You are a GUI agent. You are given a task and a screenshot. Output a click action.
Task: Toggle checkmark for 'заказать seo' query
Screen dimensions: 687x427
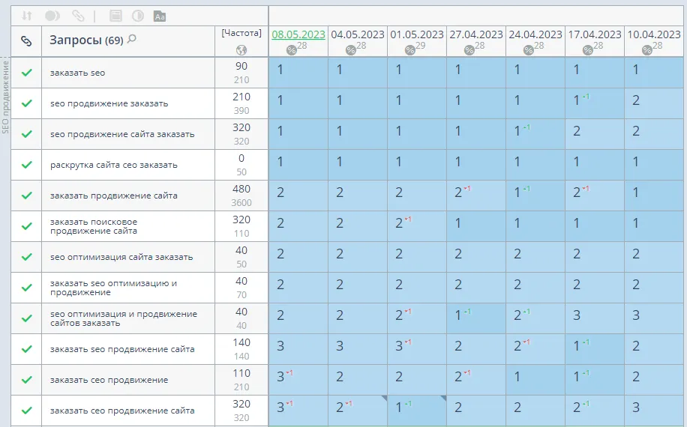click(27, 73)
